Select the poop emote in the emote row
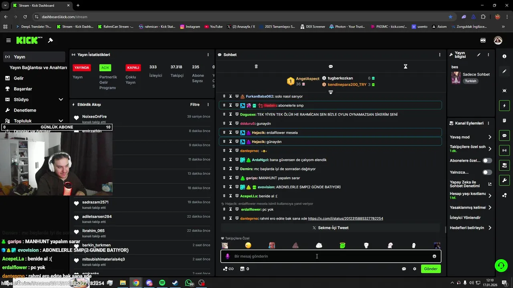 pos(295,245)
